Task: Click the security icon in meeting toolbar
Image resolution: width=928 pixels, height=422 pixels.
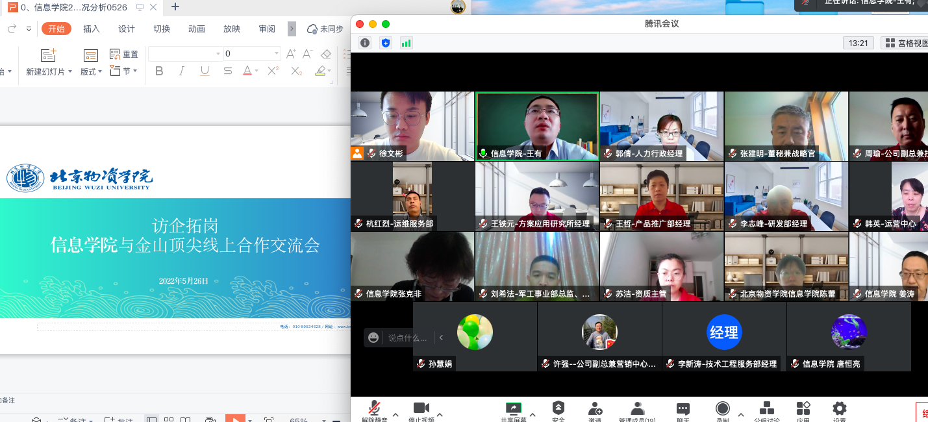Action: click(x=558, y=408)
